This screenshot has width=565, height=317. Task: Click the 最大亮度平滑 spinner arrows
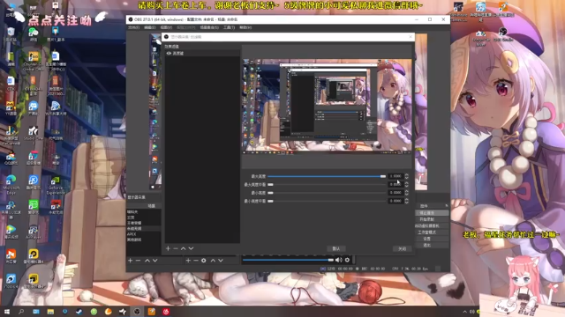(406, 184)
